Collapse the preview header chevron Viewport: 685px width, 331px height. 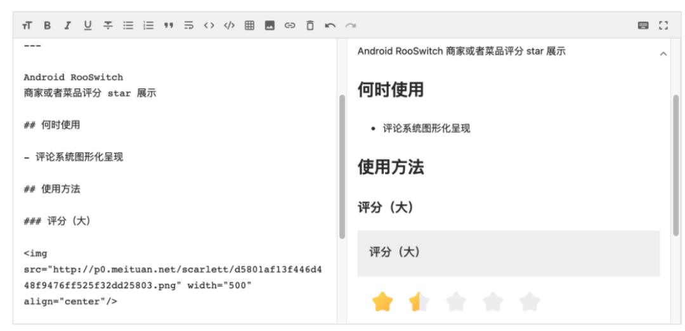tap(663, 54)
